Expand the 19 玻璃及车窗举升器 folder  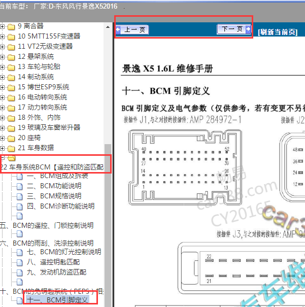[x=2, y=128]
